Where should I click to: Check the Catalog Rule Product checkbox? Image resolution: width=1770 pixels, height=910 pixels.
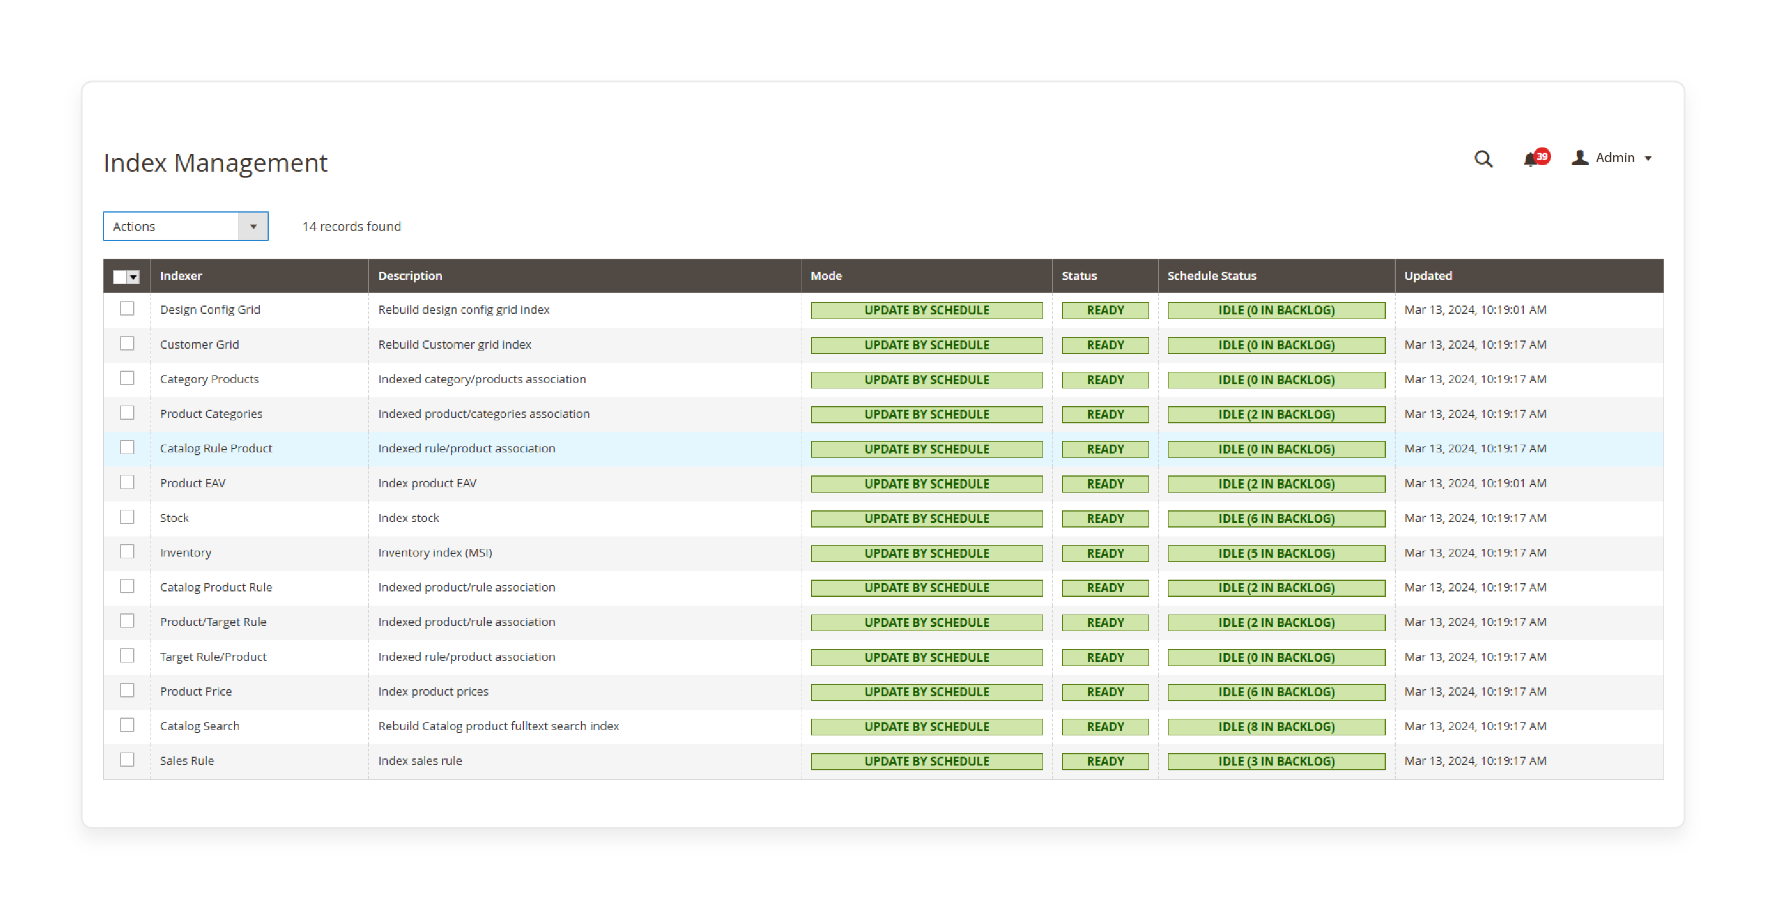click(x=127, y=448)
